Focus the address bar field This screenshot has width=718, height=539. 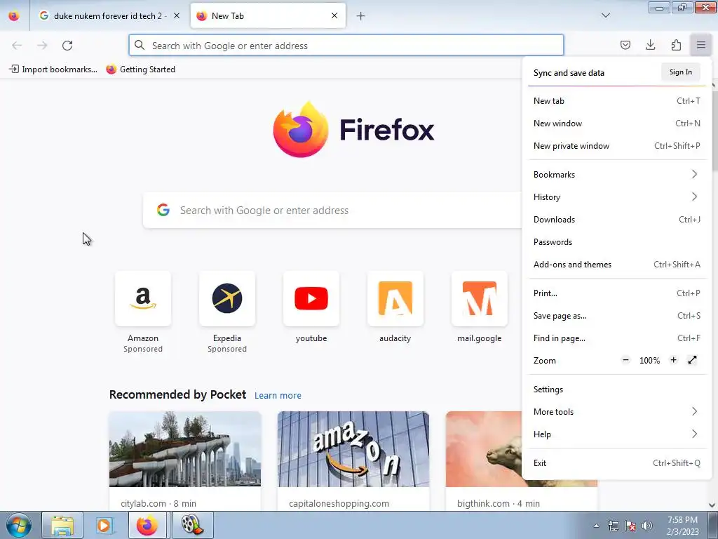click(346, 46)
